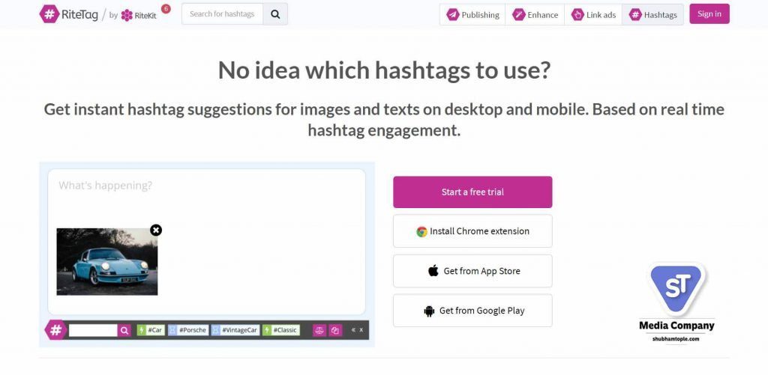This screenshot has width=768, height=375.
Task: Select the #VintageCar hashtag suggestion
Action: (235, 330)
